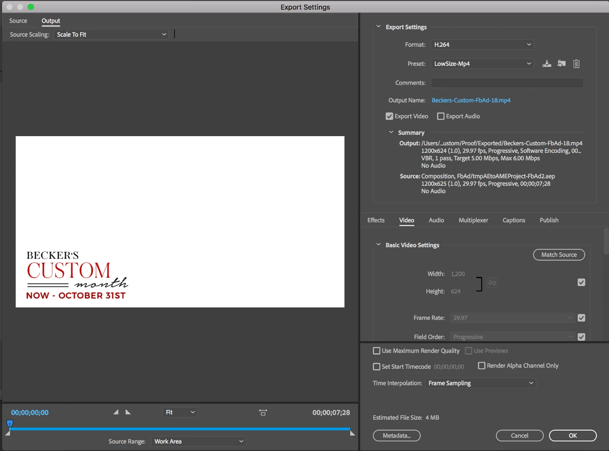Click the Set In Point triangle icon
This screenshot has width=609, height=451.
tap(116, 412)
